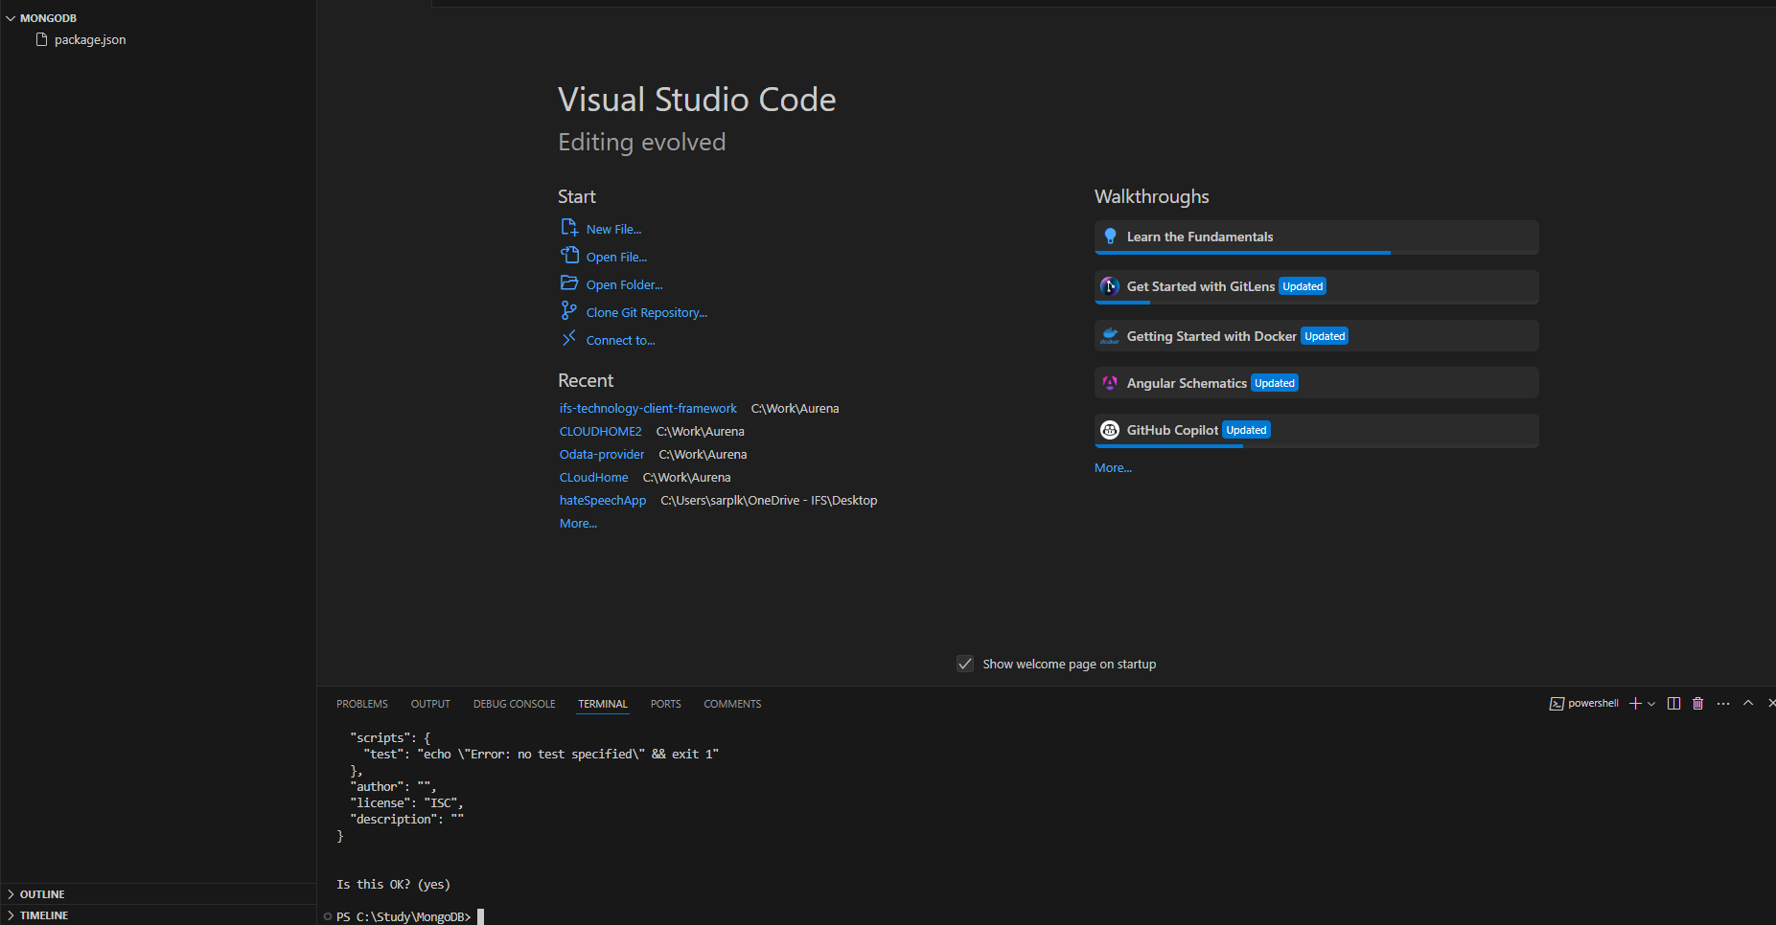Click the GitLens walkthrough icon
The width and height of the screenshot is (1776, 925).
pos(1110,286)
